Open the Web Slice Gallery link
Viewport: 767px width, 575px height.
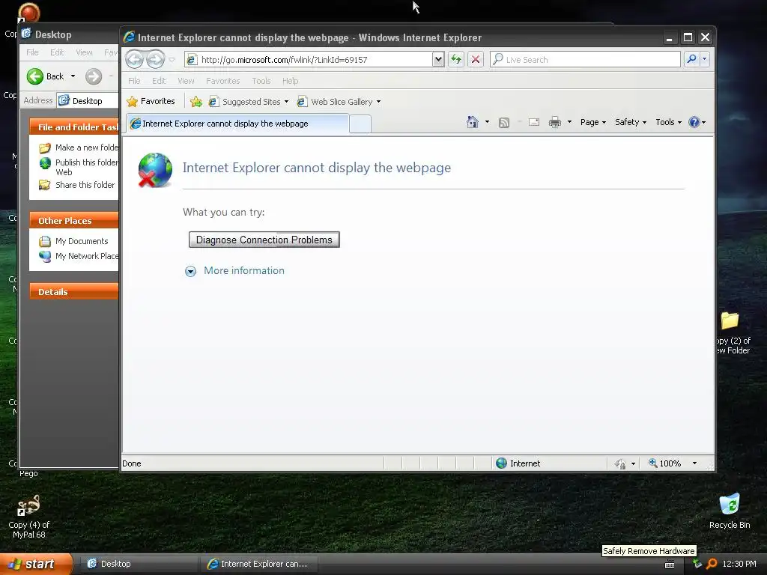pyautogui.click(x=339, y=102)
